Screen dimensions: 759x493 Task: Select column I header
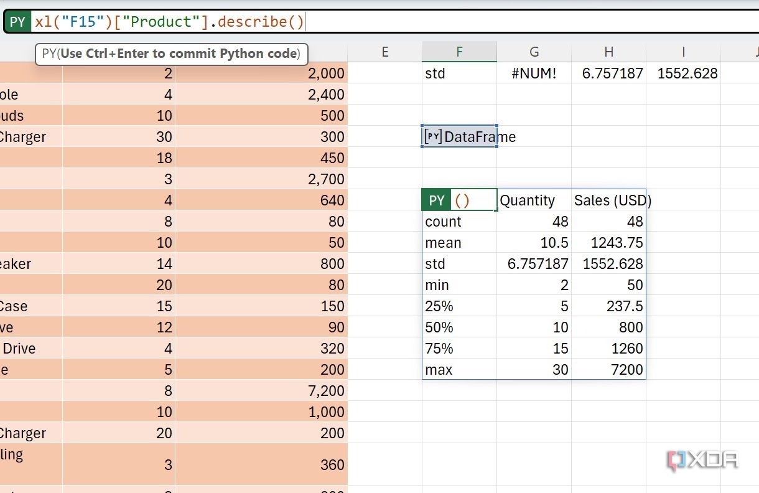[683, 52]
